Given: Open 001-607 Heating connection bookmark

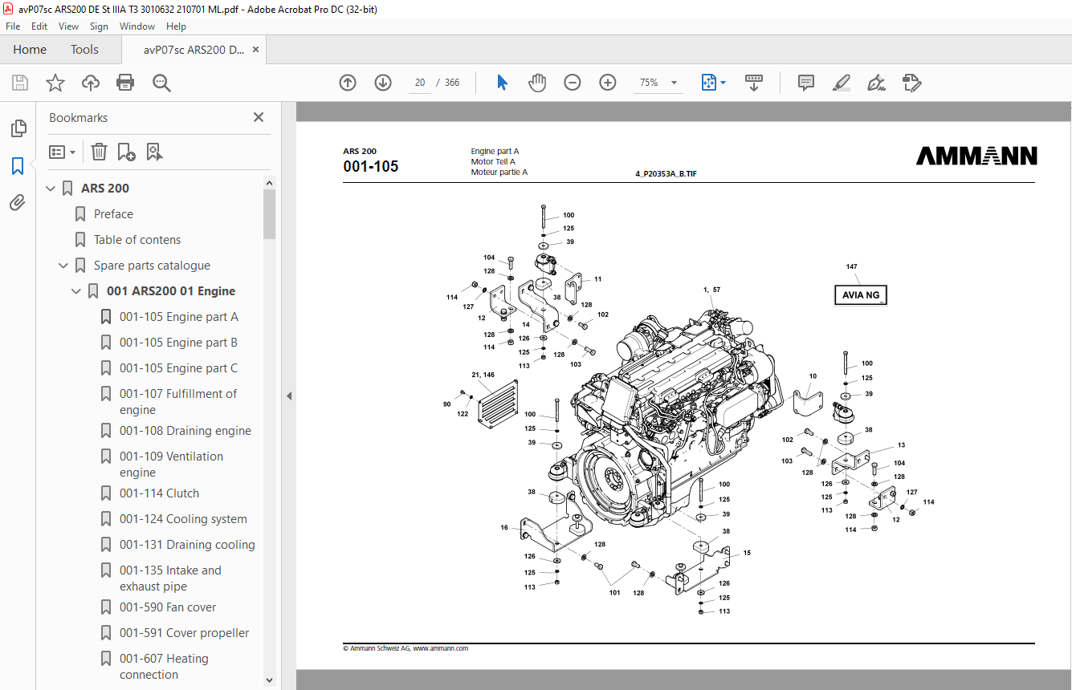Looking at the screenshot, I should click(x=164, y=667).
